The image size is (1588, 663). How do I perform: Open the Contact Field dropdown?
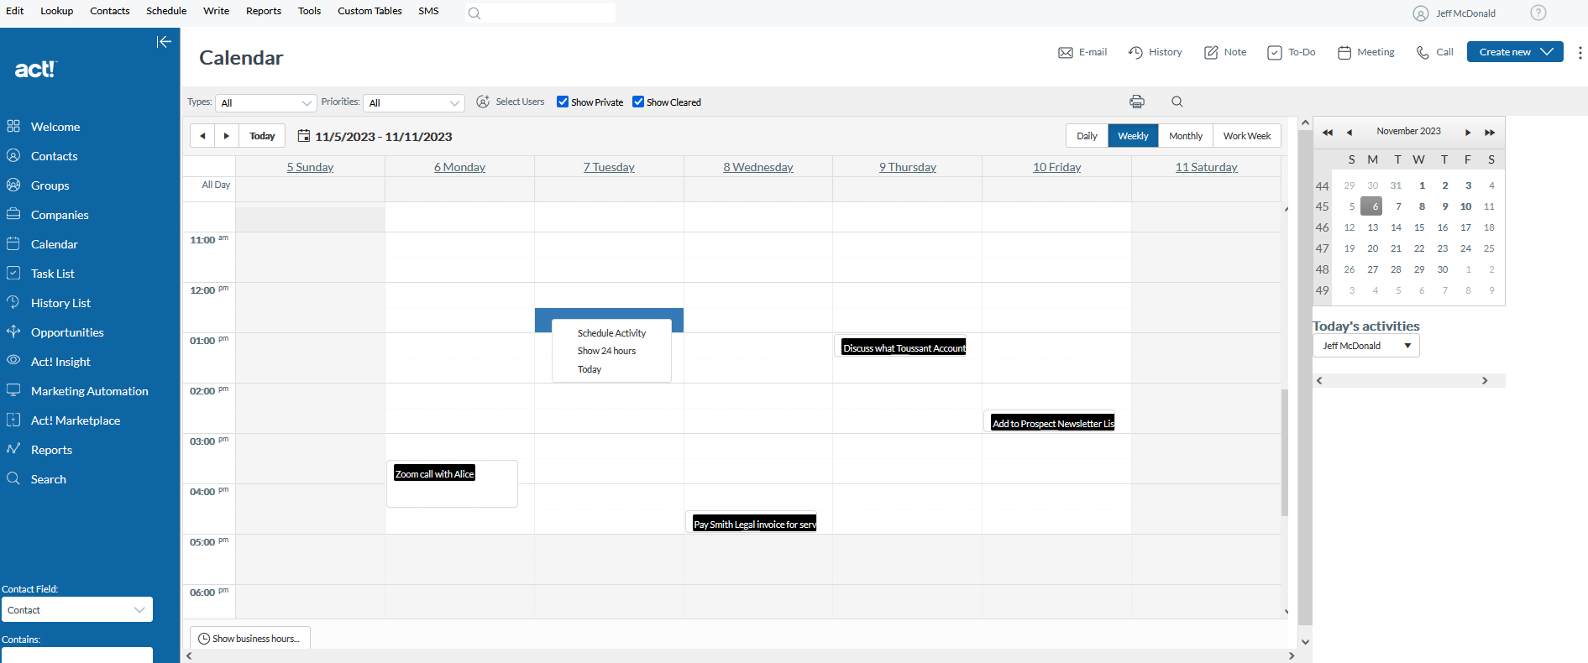tap(77, 610)
